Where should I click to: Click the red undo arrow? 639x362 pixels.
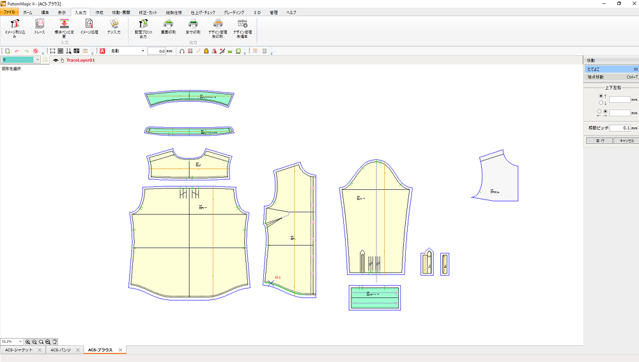[17, 51]
